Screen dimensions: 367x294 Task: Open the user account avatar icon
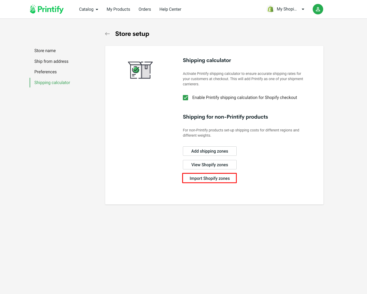[318, 9]
